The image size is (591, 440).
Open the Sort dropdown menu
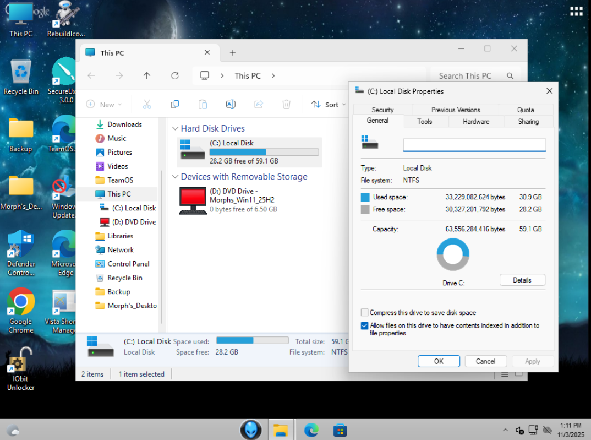pyautogui.click(x=329, y=105)
